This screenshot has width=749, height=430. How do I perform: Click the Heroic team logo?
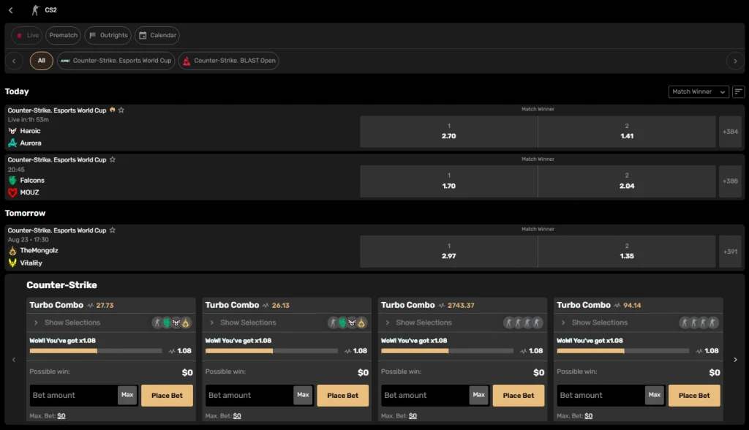[x=12, y=131]
